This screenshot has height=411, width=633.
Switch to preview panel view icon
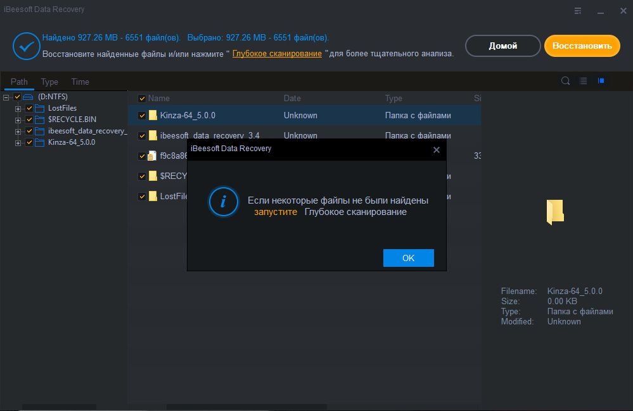601,80
